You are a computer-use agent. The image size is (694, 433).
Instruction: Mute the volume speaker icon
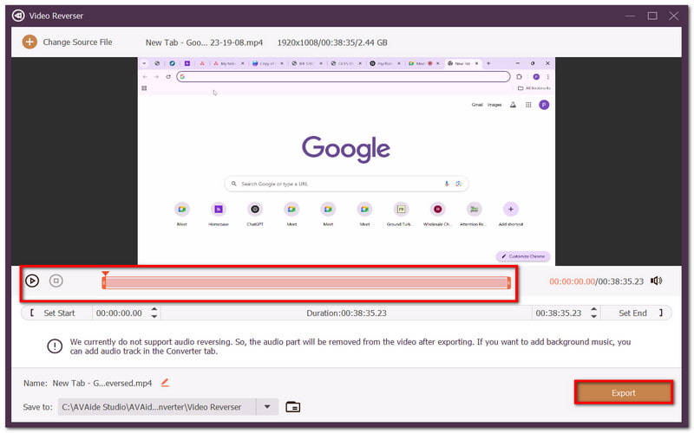[656, 281]
